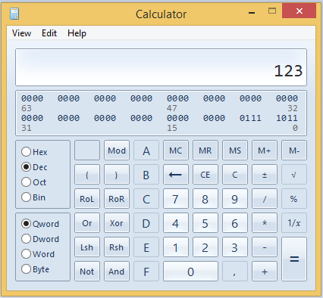Click the minus button

(x=265, y=247)
